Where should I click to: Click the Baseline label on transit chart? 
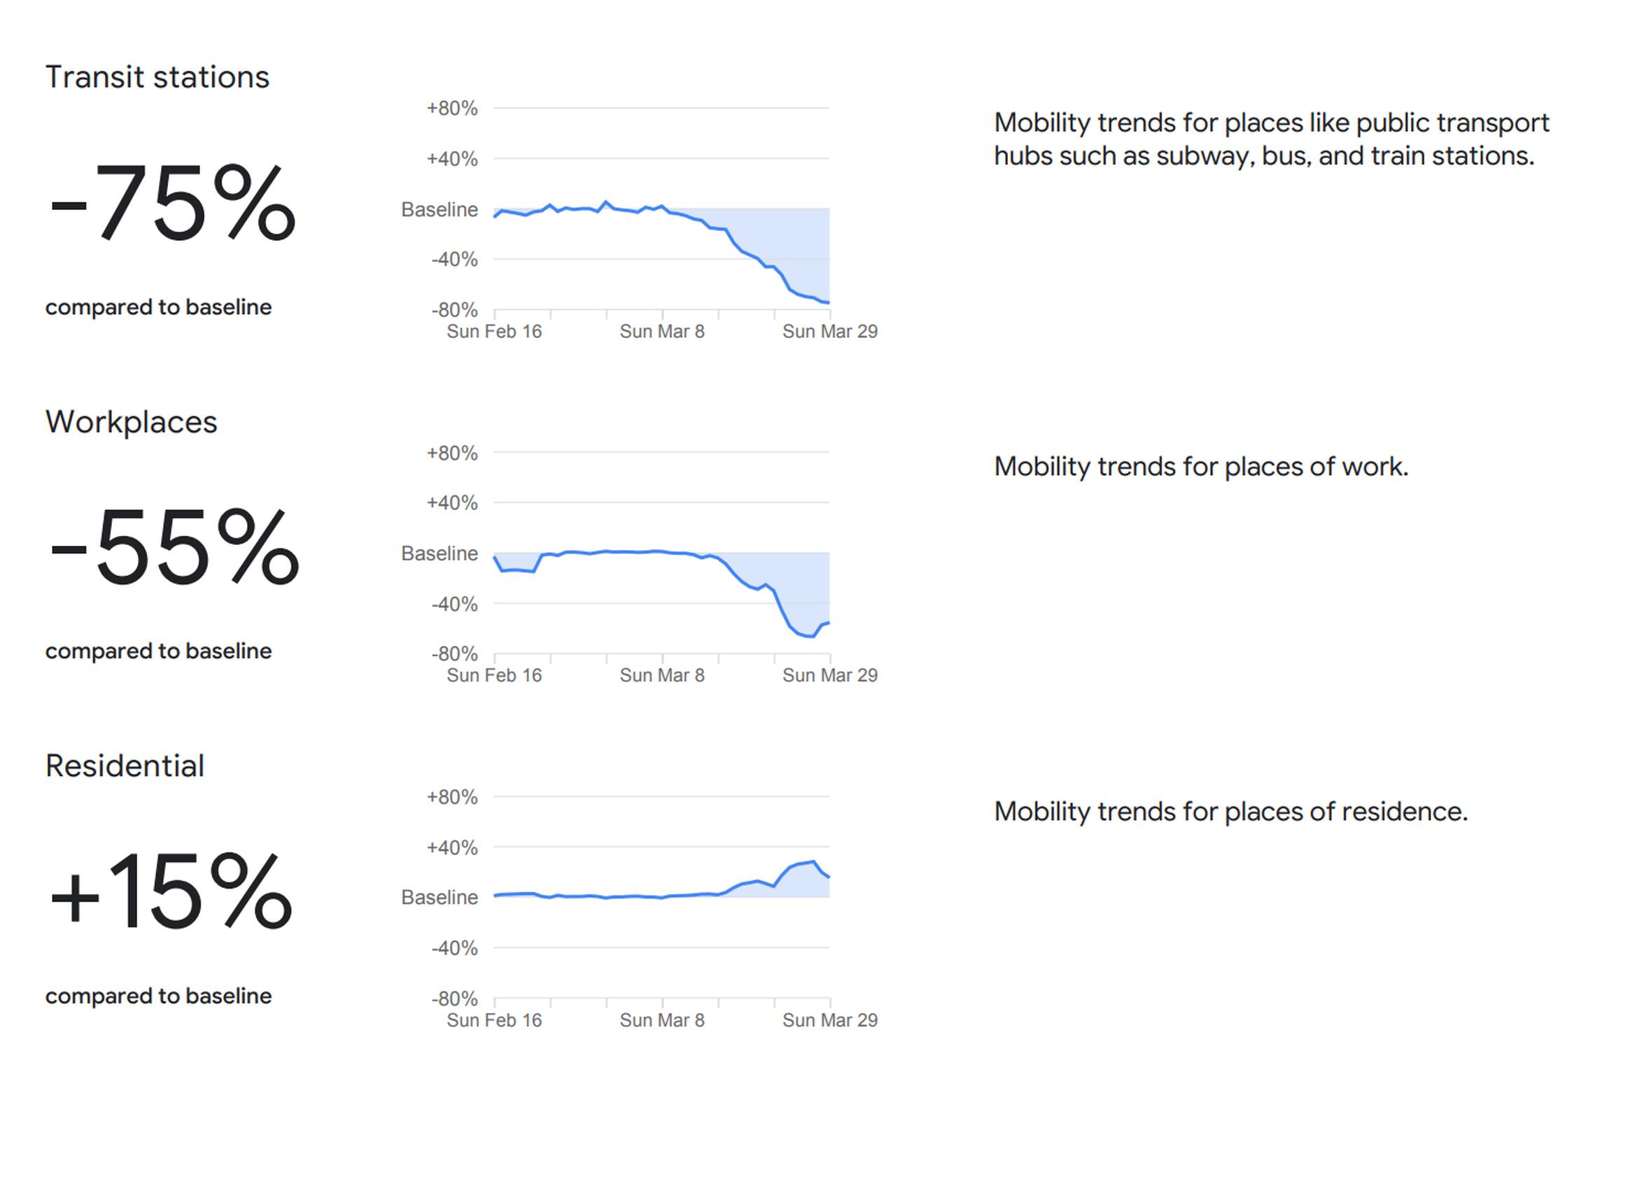tap(440, 209)
